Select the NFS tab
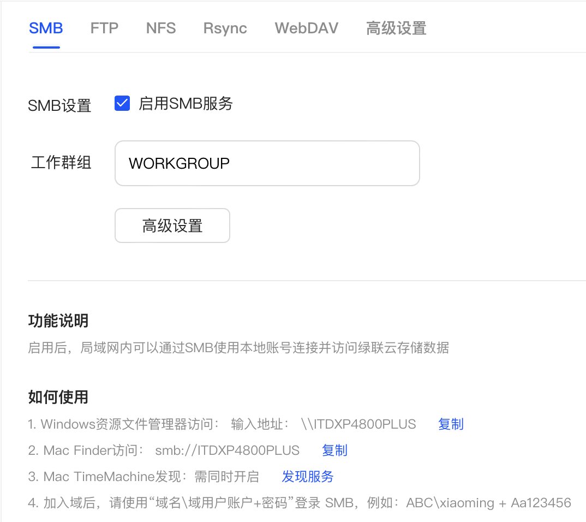This screenshot has height=522, width=586. (161, 28)
